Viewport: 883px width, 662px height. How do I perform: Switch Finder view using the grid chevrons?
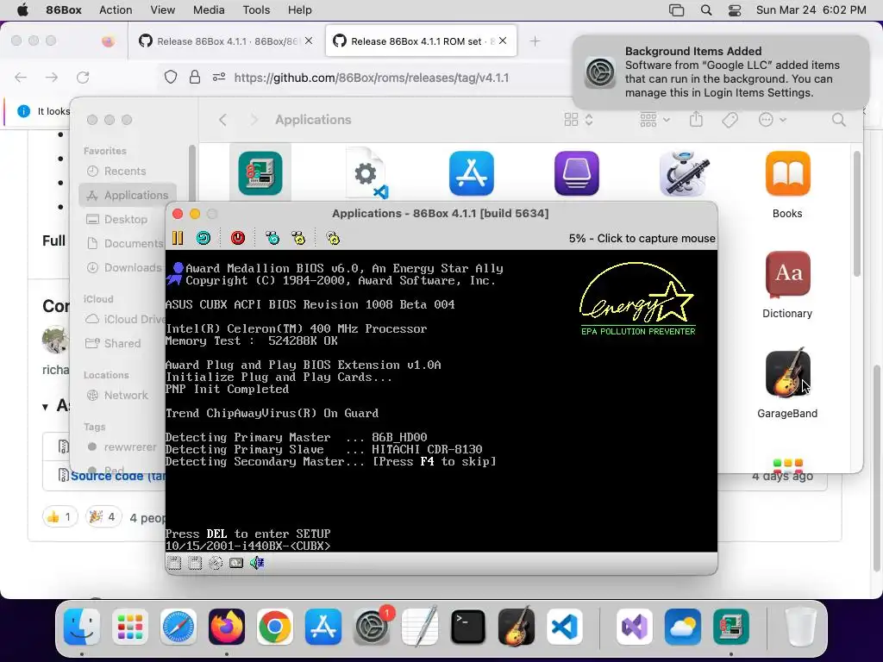pyautogui.click(x=579, y=119)
